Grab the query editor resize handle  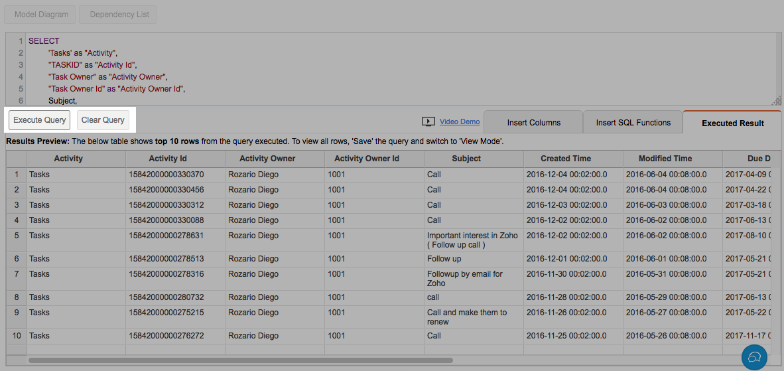[x=777, y=101]
